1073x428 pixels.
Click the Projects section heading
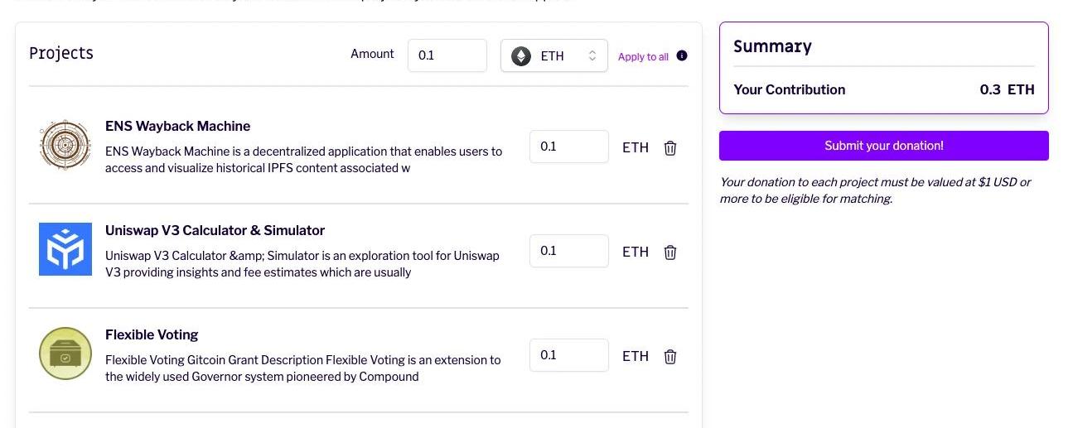coord(61,54)
